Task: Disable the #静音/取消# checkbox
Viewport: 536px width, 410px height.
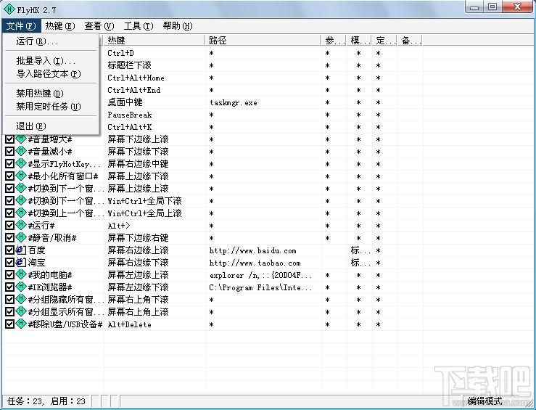Action: point(10,238)
